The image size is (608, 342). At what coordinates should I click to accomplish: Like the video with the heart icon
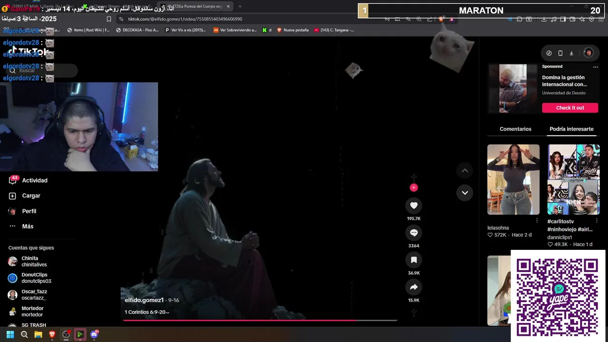(x=414, y=206)
